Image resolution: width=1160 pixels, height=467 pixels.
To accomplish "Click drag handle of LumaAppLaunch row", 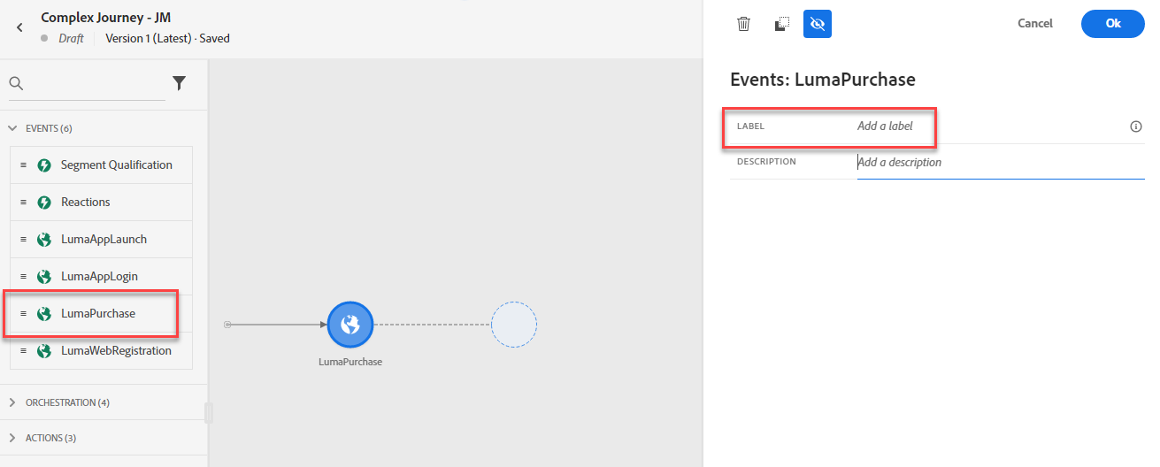I will coord(23,240).
